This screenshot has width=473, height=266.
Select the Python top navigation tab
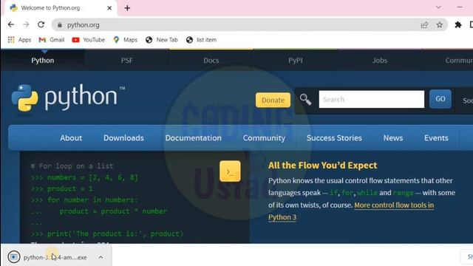coord(43,61)
